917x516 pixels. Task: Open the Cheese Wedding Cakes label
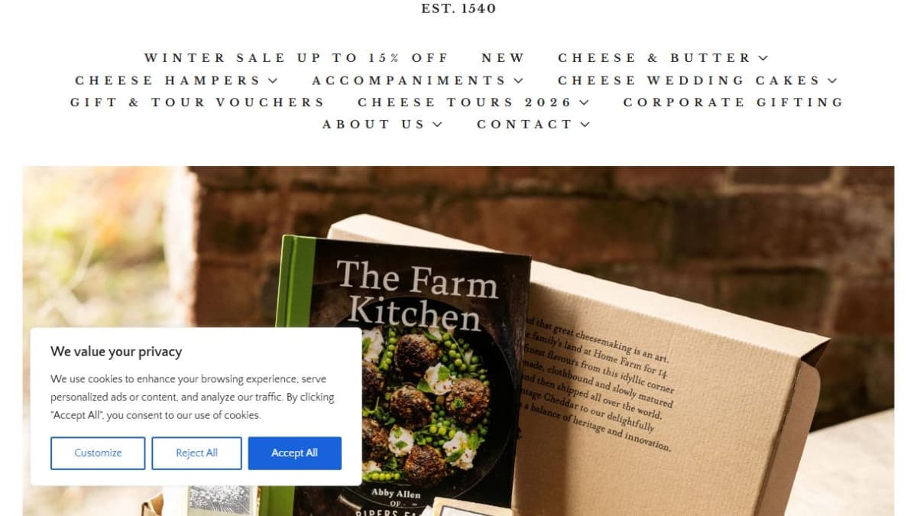(x=689, y=80)
